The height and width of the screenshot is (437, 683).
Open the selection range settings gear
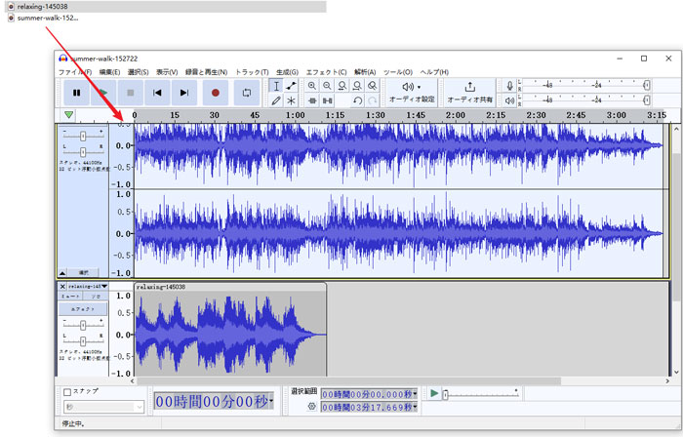coord(311,405)
